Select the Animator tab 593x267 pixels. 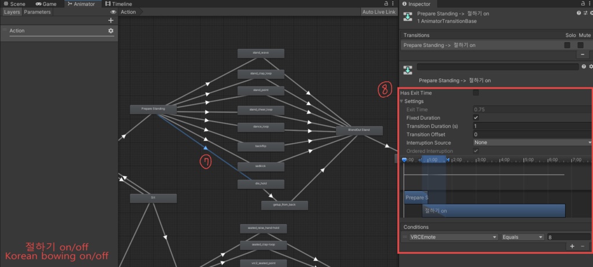point(82,4)
